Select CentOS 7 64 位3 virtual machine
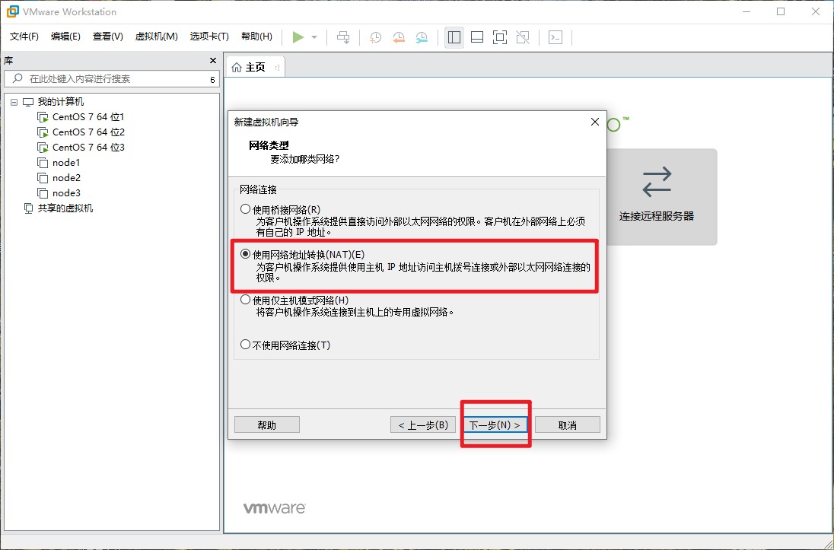The width and height of the screenshot is (834, 550). [88, 148]
